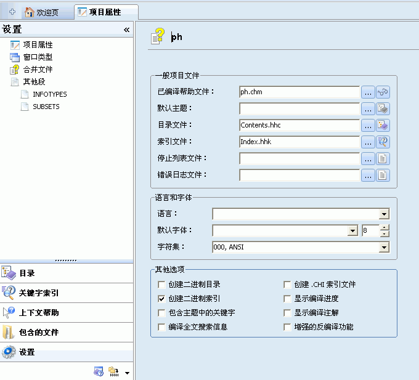Enable 显示编译注解 checkbox

tap(287, 313)
